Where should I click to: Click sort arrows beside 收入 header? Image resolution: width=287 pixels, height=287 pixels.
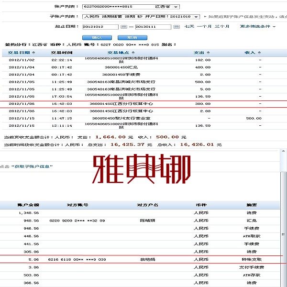(x=259, y=53)
